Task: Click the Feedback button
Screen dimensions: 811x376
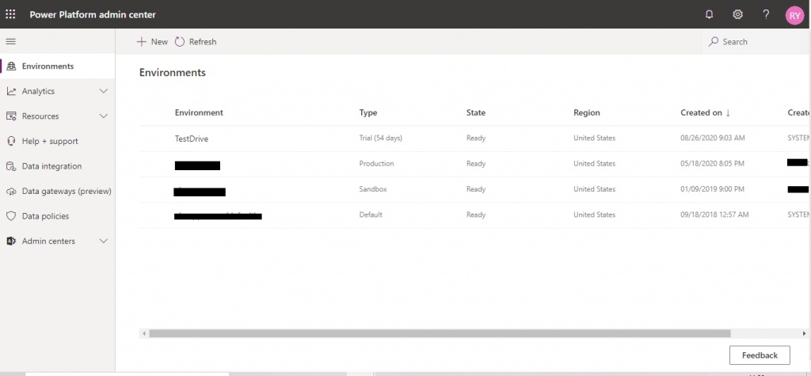Action: pos(760,355)
